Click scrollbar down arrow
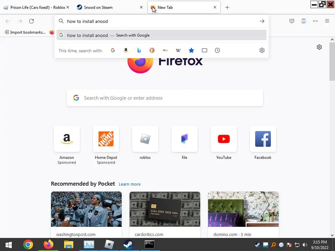This screenshot has height=251, width=335. (x=332, y=235)
